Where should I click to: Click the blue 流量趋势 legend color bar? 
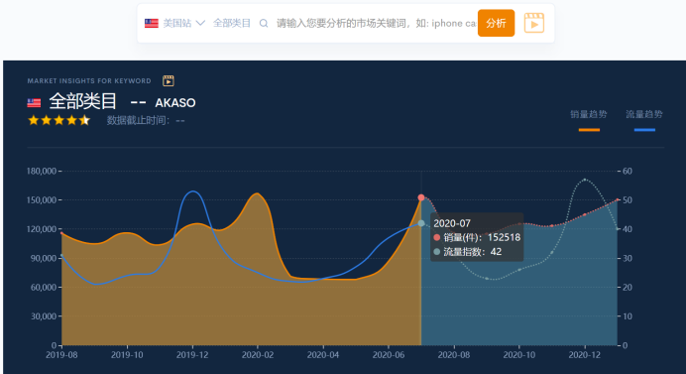click(644, 130)
